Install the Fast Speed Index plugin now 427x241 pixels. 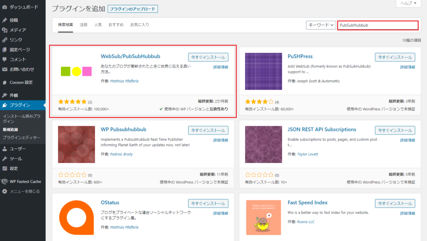point(395,203)
